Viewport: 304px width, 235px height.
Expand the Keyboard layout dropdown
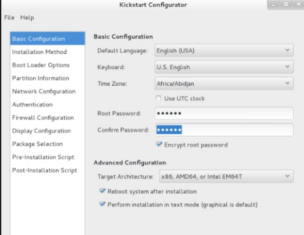(224, 67)
